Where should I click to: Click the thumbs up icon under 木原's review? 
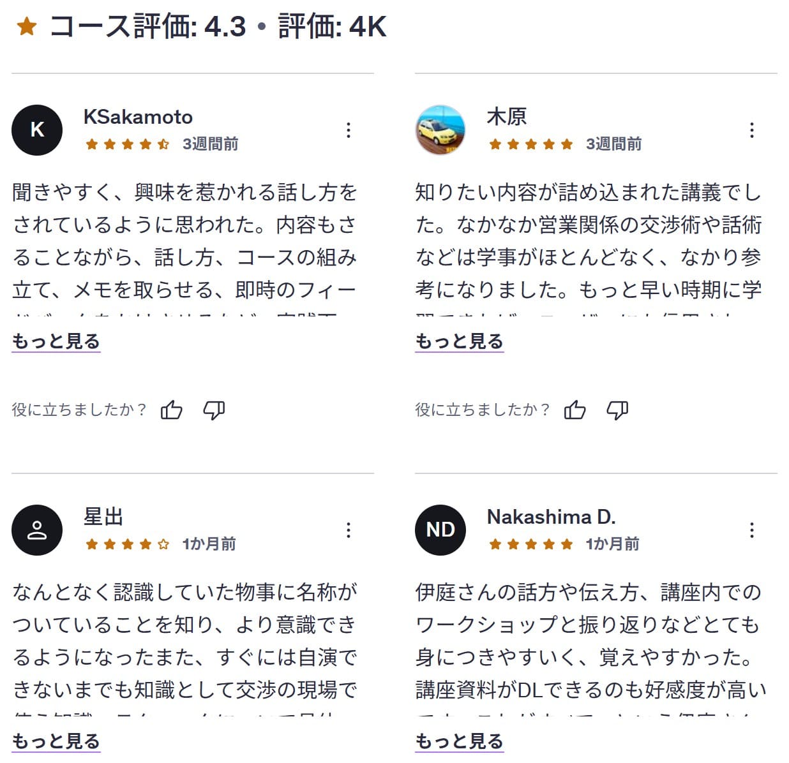576,410
